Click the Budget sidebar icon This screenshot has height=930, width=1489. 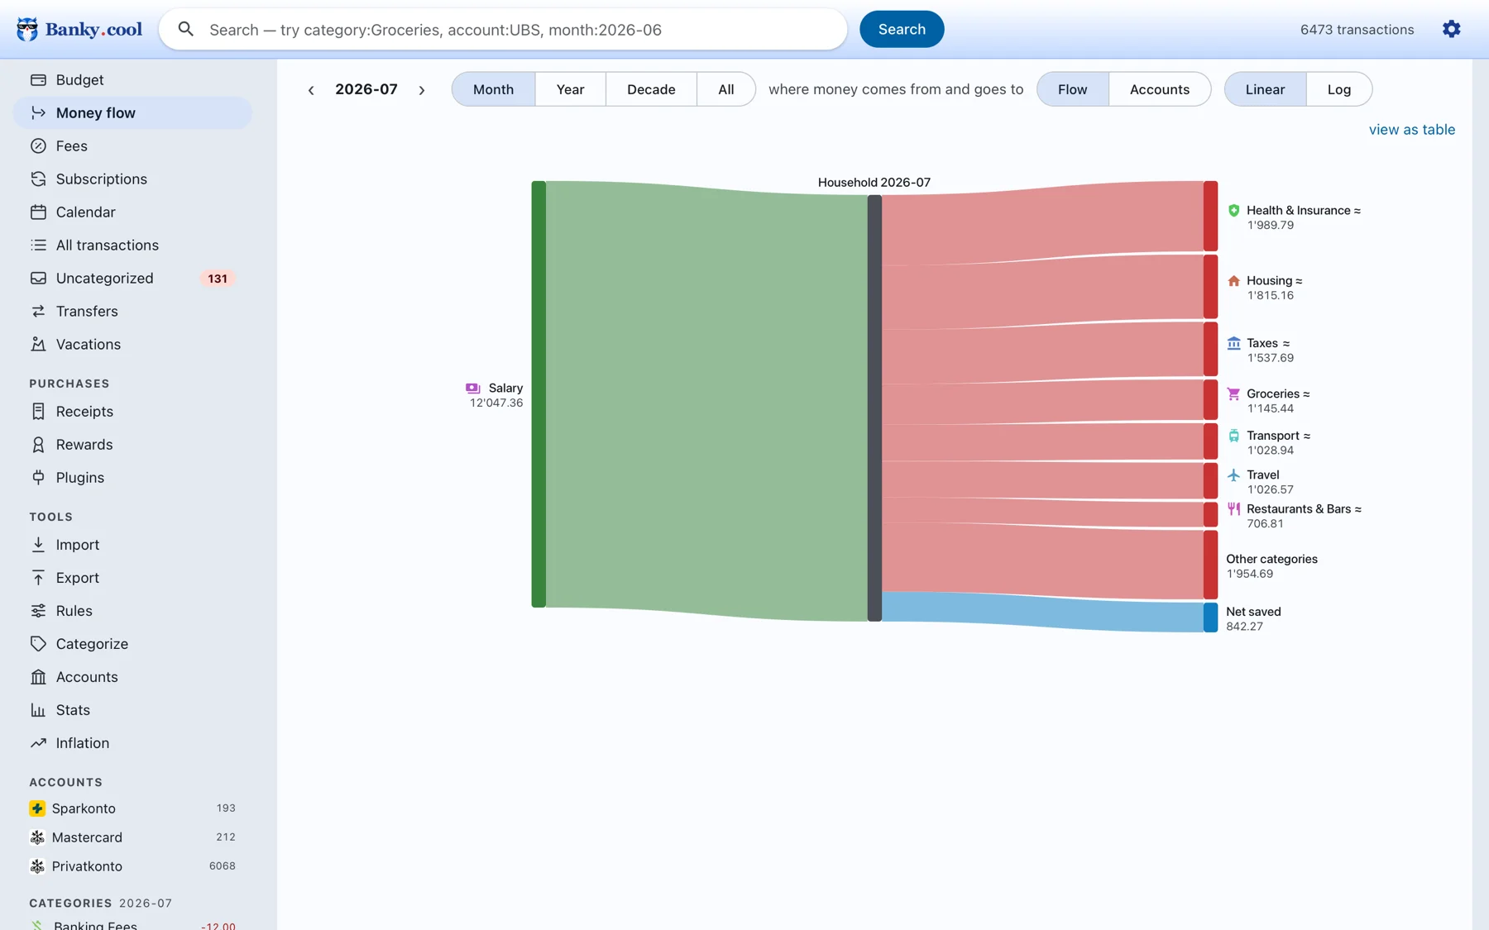tap(38, 79)
